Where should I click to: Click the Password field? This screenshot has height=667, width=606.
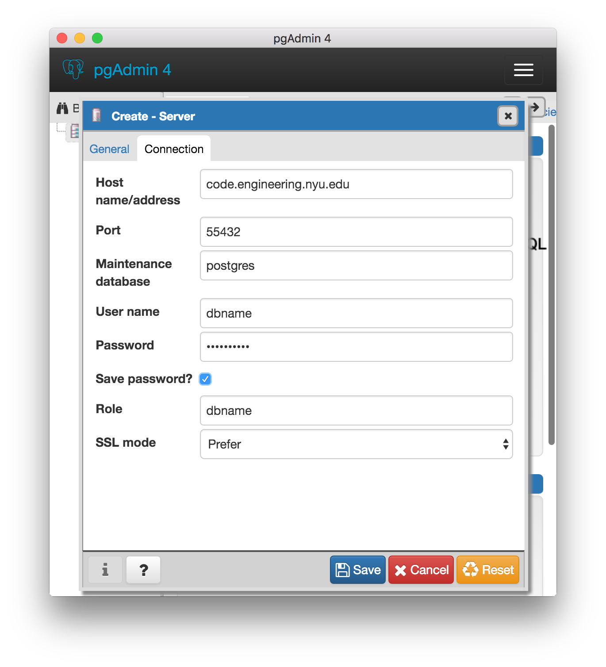[x=356, y=347]
